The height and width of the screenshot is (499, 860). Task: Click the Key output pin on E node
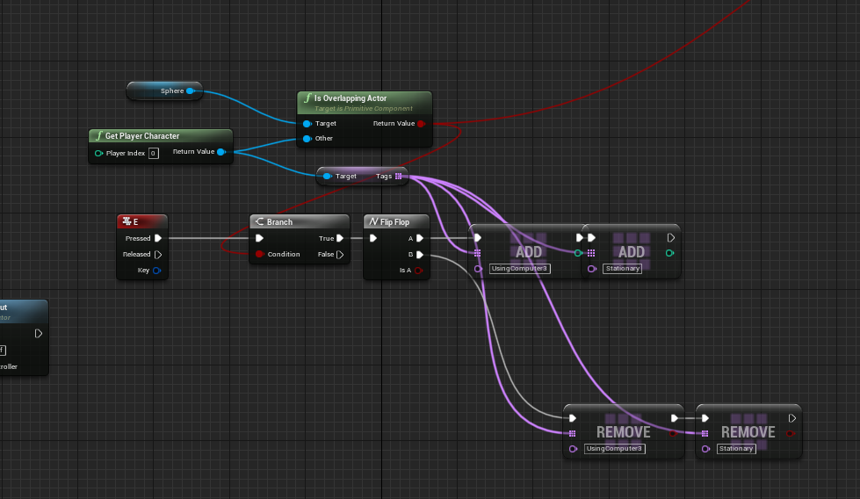(x=156, y=271)
